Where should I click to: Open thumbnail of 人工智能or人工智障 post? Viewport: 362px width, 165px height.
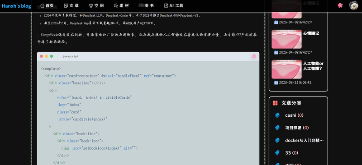[x=286, y=69]
